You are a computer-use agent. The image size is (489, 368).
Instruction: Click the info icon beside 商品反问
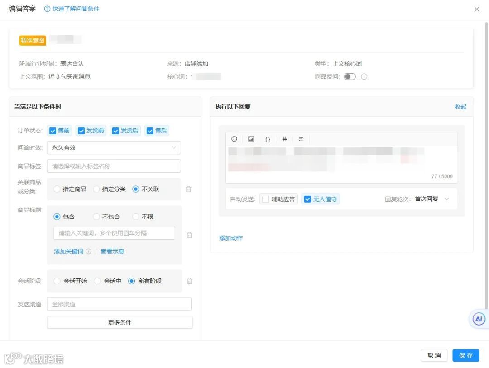[364, 76]
